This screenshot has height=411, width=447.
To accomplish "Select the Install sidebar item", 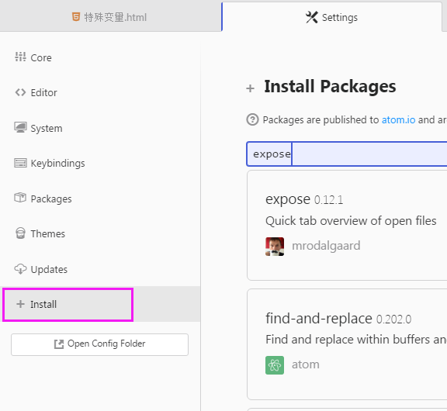I will tap(100, 304).
